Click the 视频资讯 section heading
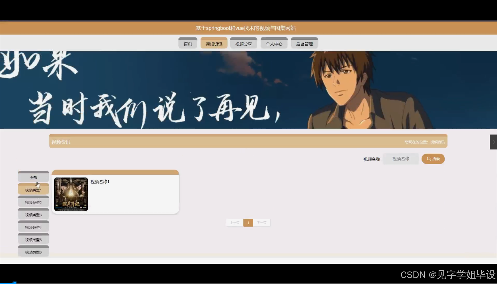This screenshot has height=284, width=497. pos(61,142)
